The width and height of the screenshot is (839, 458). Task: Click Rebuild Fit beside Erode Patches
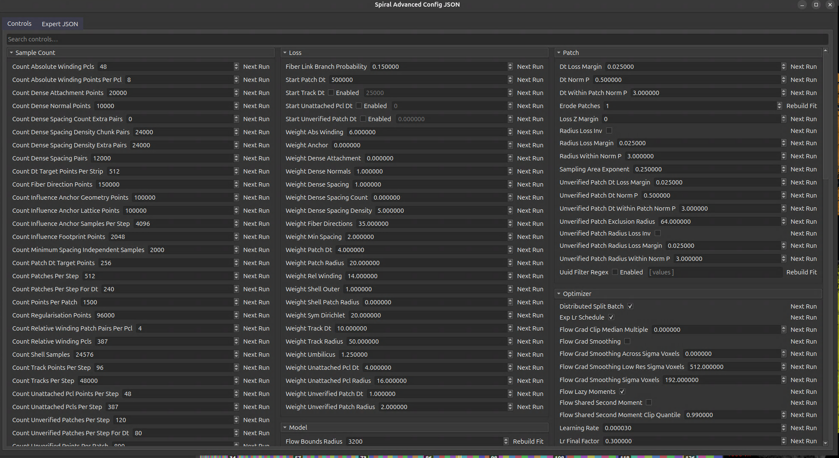pos(801,106)
